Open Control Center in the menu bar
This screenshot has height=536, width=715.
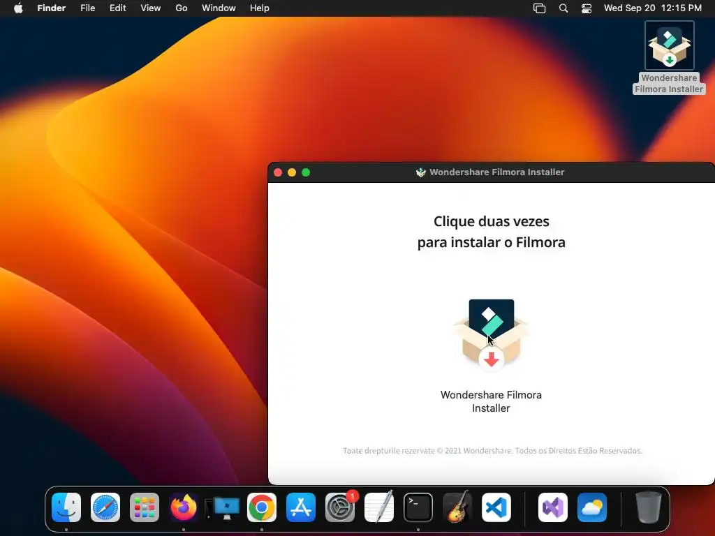(x=587, y=8)
